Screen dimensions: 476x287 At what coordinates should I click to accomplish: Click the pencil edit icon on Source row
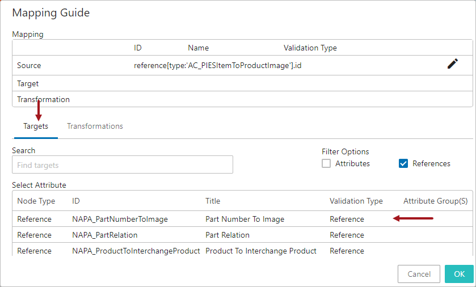coord(452,64)
